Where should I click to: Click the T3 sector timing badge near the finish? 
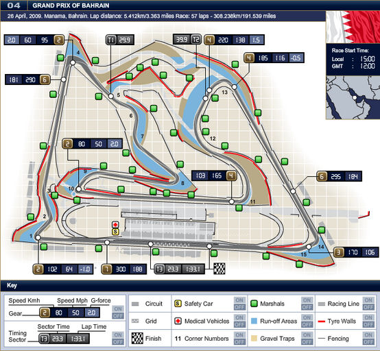point(159,269)
